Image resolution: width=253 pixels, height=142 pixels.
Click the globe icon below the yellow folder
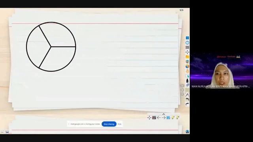pyautogui.click(x=187, y=62)
